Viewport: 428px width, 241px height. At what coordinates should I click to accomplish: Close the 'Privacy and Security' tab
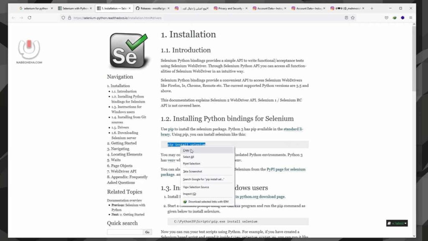click(x=246, y=8)
